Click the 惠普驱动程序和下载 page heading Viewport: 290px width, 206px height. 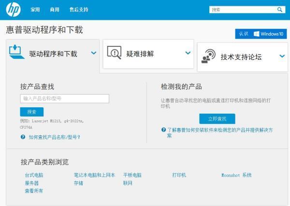coord(44,30)
